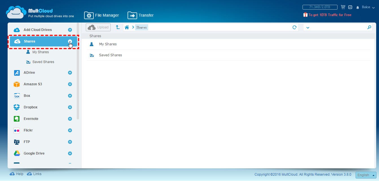This screenshot has height=181, width=379.
Task: Expand the Amazon S3 entry
Action: tap(70, 84)
